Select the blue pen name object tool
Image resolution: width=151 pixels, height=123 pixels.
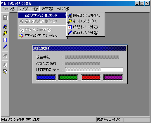pos(5,47)
